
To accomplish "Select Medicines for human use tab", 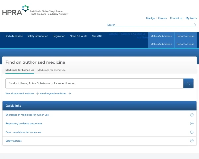I will tap(20, 70).
